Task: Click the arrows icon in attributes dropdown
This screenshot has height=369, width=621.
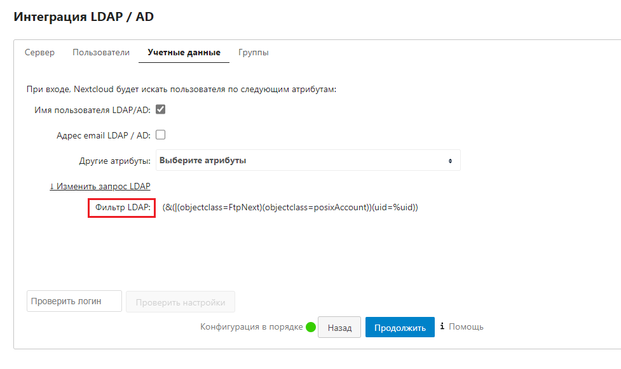Action: [x=450, y=161]
